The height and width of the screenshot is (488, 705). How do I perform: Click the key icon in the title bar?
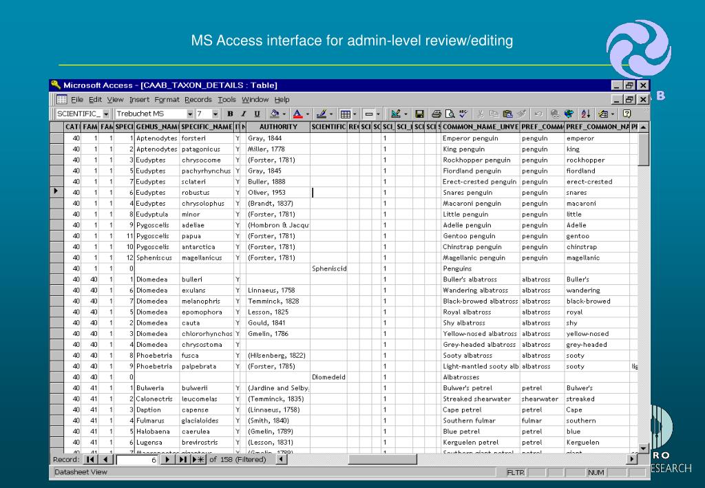pyautogui.click(x=55, y=85)
